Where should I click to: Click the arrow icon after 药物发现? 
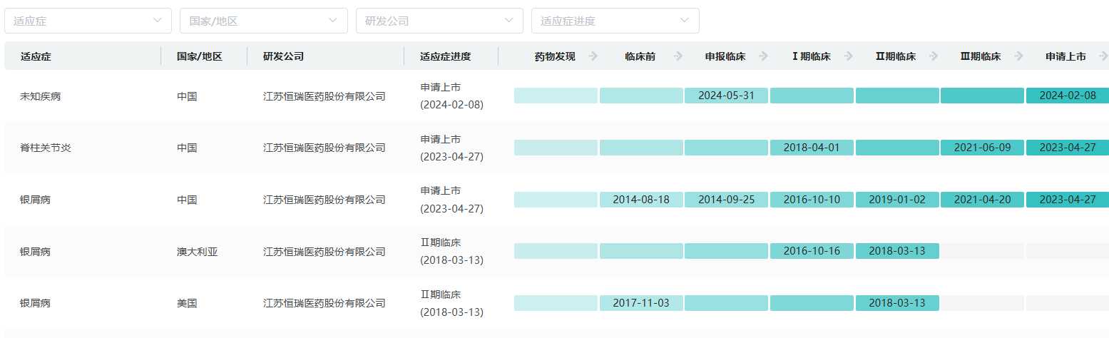(x=593, y=56)
